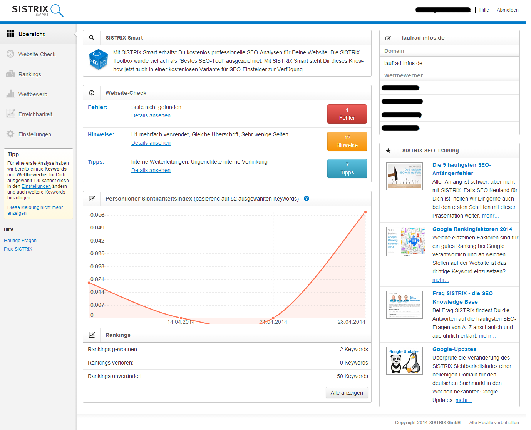This screenshot has width=531, height=430.
Task: Click the gauge icon in Website-Check panel header
Action: coord(92,93)
